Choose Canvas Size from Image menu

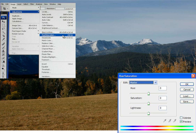(17, 28)
